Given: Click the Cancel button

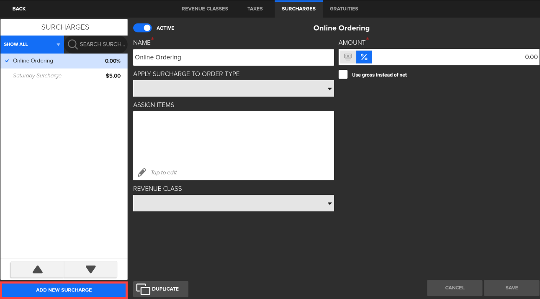Looking at the screenshot, I should 455,288.
